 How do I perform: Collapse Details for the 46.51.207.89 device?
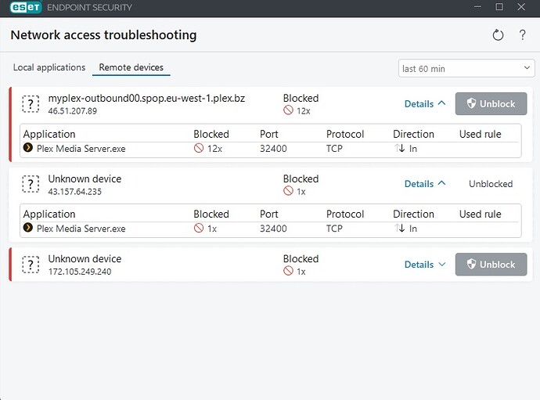point(425,103)
